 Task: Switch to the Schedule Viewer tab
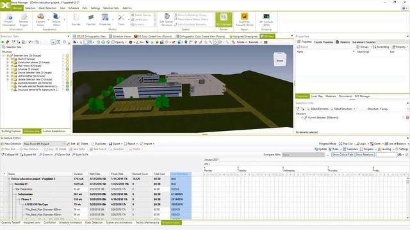(120, 36)
